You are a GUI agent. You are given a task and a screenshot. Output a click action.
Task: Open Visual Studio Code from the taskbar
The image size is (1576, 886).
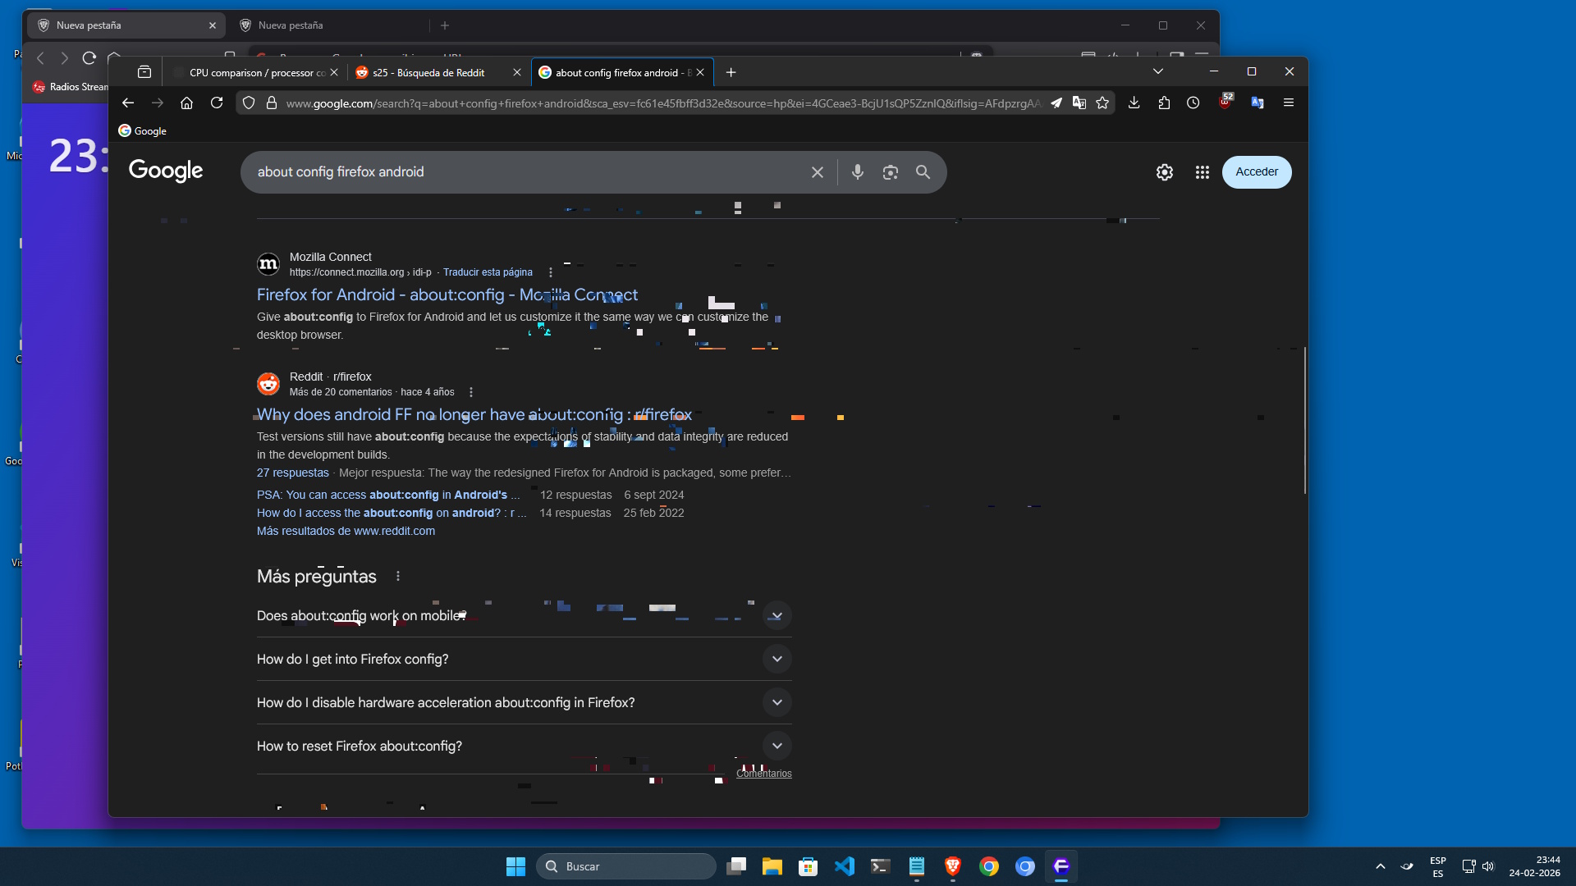pyautogui.click(x=844, y=866)
